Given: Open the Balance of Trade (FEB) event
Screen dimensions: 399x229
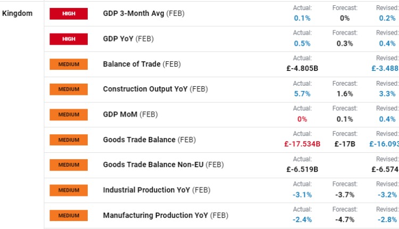Looking at the screenshot, I should coord(142,64).
